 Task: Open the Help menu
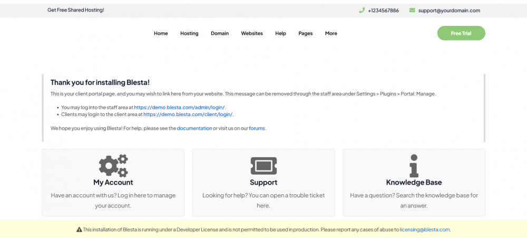[x=281, y=33]
